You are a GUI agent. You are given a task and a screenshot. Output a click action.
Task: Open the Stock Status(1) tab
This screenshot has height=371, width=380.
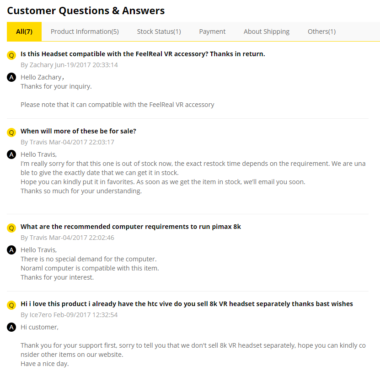click(x=159, y=32)
